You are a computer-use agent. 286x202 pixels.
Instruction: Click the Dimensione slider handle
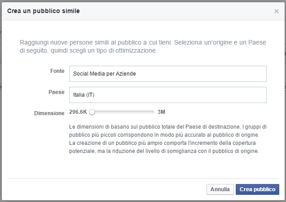92,112
